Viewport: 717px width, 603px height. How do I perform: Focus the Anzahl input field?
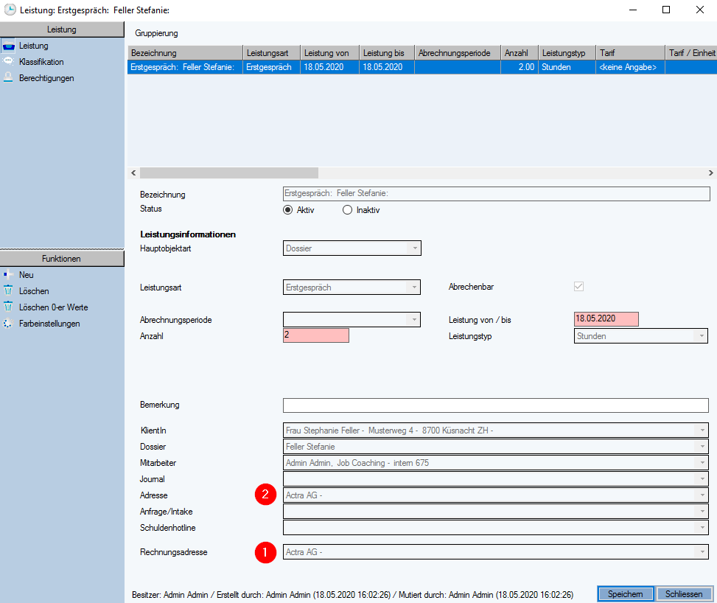pyautogui.click(x=316, y=335)
